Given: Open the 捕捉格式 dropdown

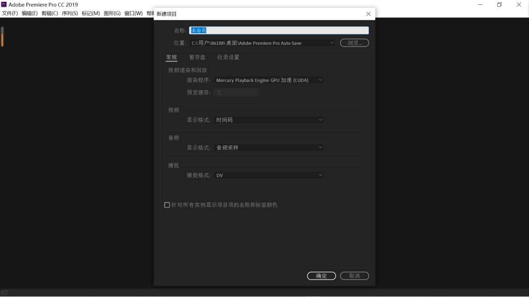Looking at the screenshot, I should pos(269,175).
